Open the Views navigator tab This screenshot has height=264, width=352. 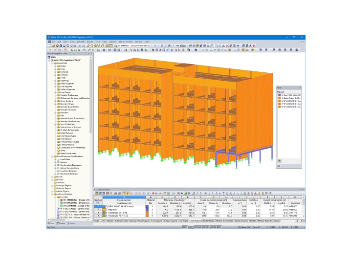[x=71, y=223]
